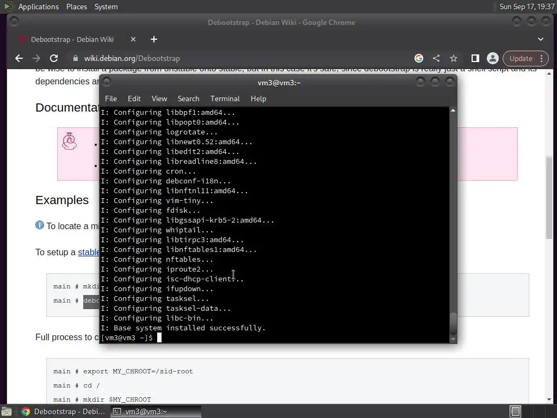557x418 pixels.
Task: Open the Places menu in top panel
Action: tap(76, 7)
